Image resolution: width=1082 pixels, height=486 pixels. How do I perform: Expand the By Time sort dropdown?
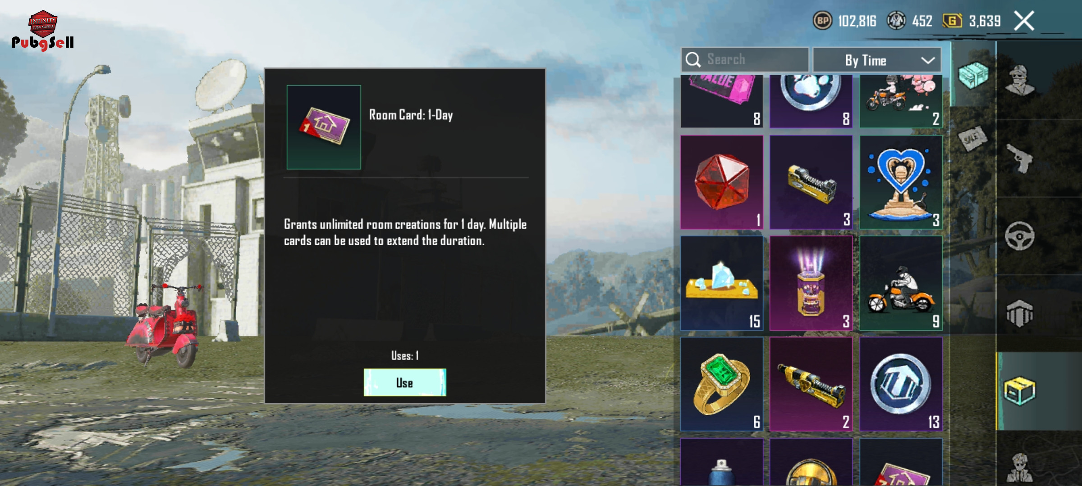click(877, 60)
